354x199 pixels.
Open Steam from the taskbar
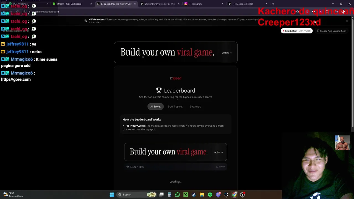pyautogui.click(x=194, y=195)
